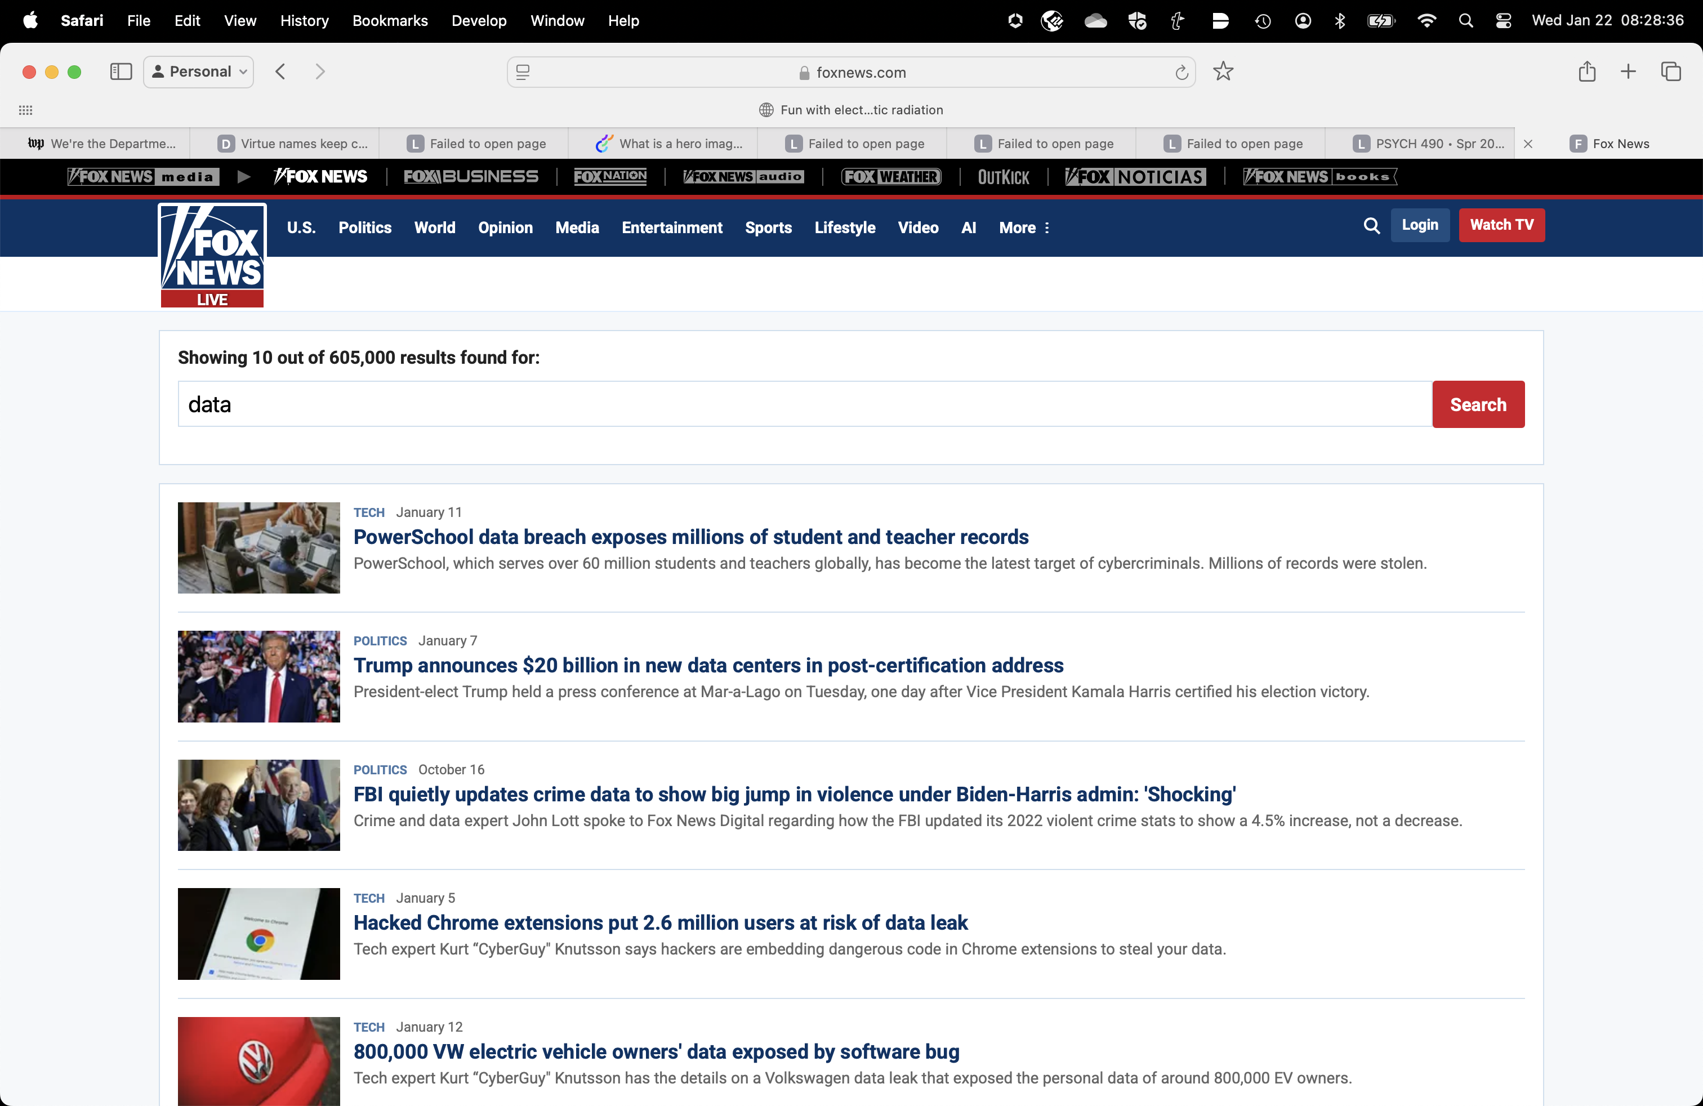The height and width of the screenshot is (1106, 1703).
Task: Open the PowerSchool data breach article
Action: (690, 537)
